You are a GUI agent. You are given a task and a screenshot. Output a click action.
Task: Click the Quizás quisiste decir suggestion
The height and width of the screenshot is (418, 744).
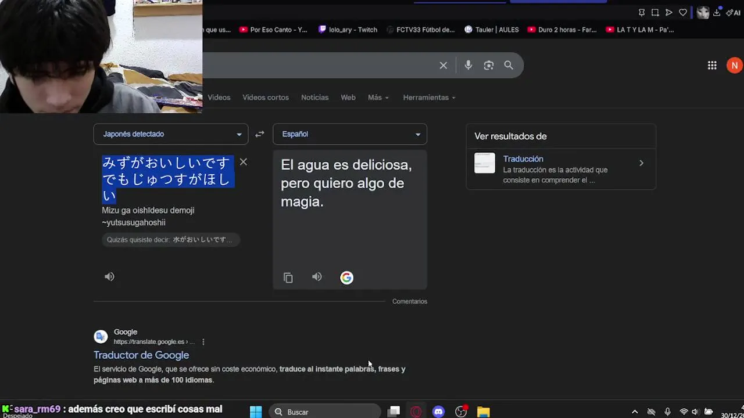click(170, 240)
